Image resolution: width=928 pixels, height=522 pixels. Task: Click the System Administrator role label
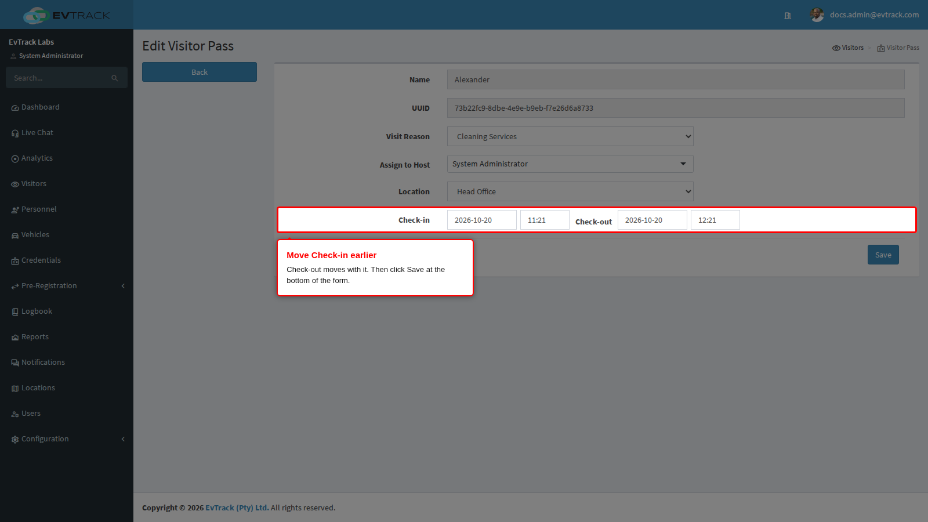tap(51, 56)
